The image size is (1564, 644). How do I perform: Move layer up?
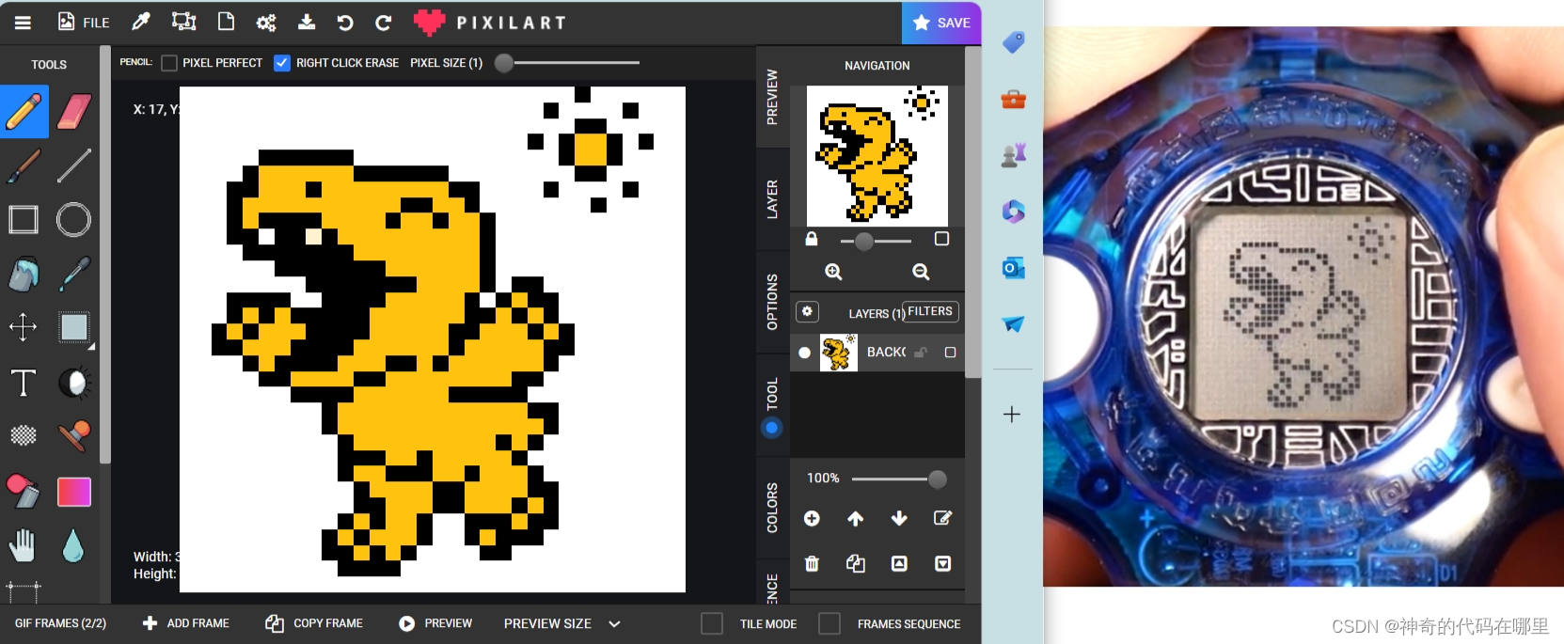pyautogui.click(x=855, y=519)
